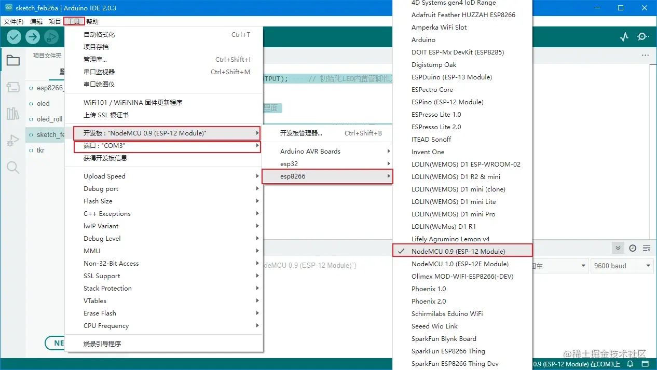Clear output with the lines icon
657x370 pixels.
click(x=647, y=248)
